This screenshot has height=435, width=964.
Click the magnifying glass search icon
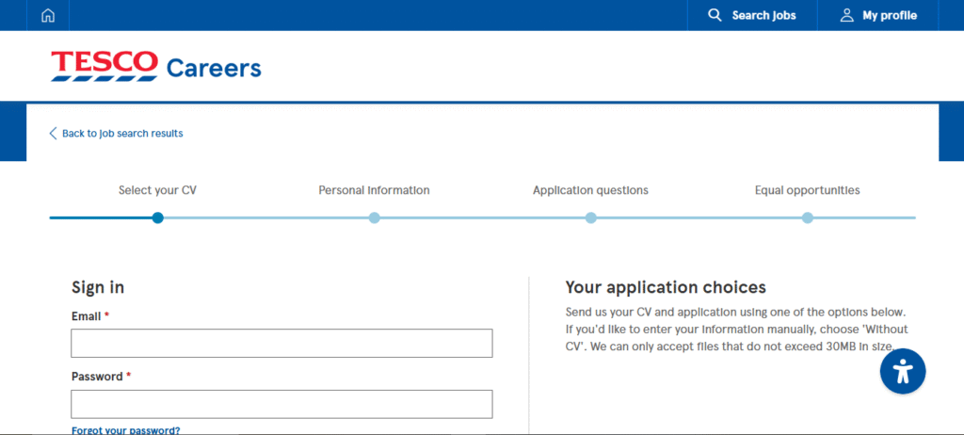pyautogui.click(x=715, y=15)
